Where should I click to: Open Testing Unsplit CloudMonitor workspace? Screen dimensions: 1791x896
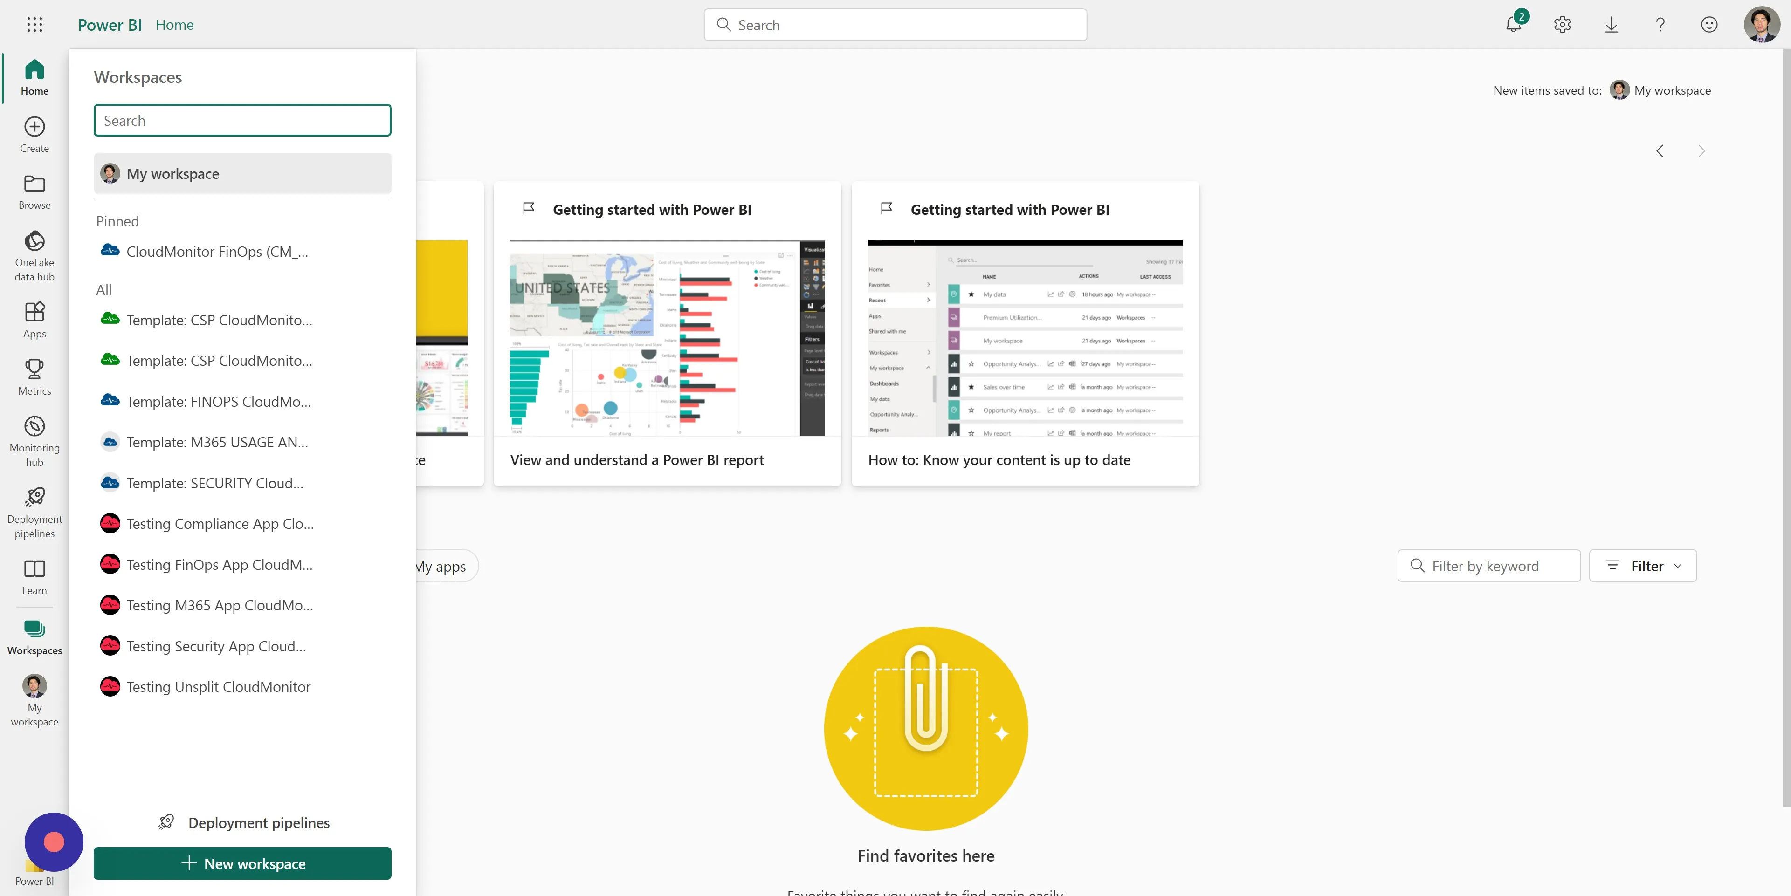tap(242, 687)
